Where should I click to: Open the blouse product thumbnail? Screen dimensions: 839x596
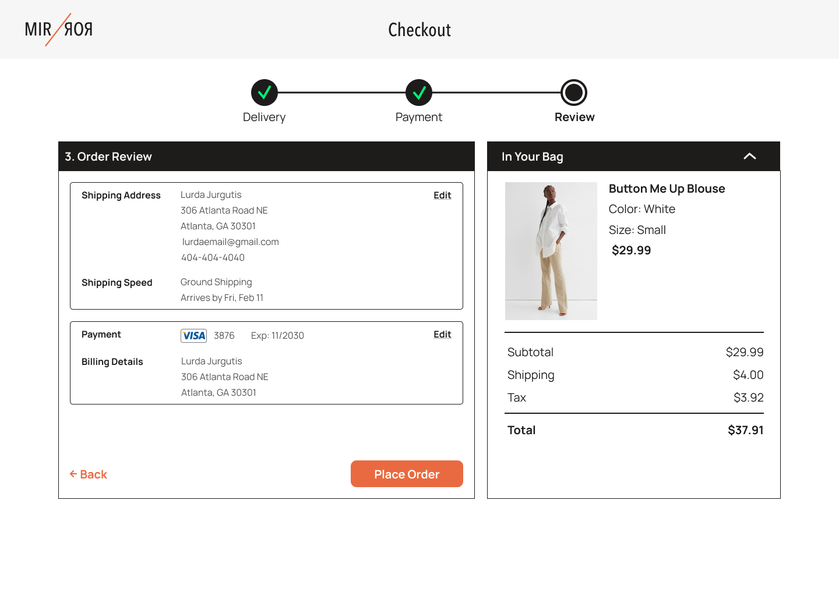click(551, 251)
